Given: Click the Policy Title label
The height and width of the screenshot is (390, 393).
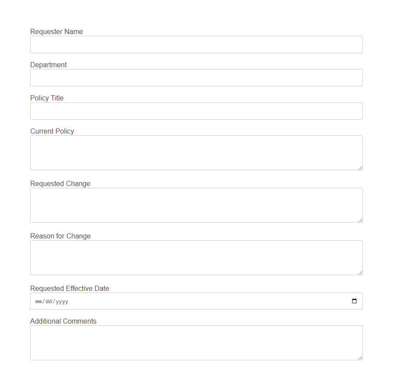Looking at the screenshot, I should coord(47,98).
